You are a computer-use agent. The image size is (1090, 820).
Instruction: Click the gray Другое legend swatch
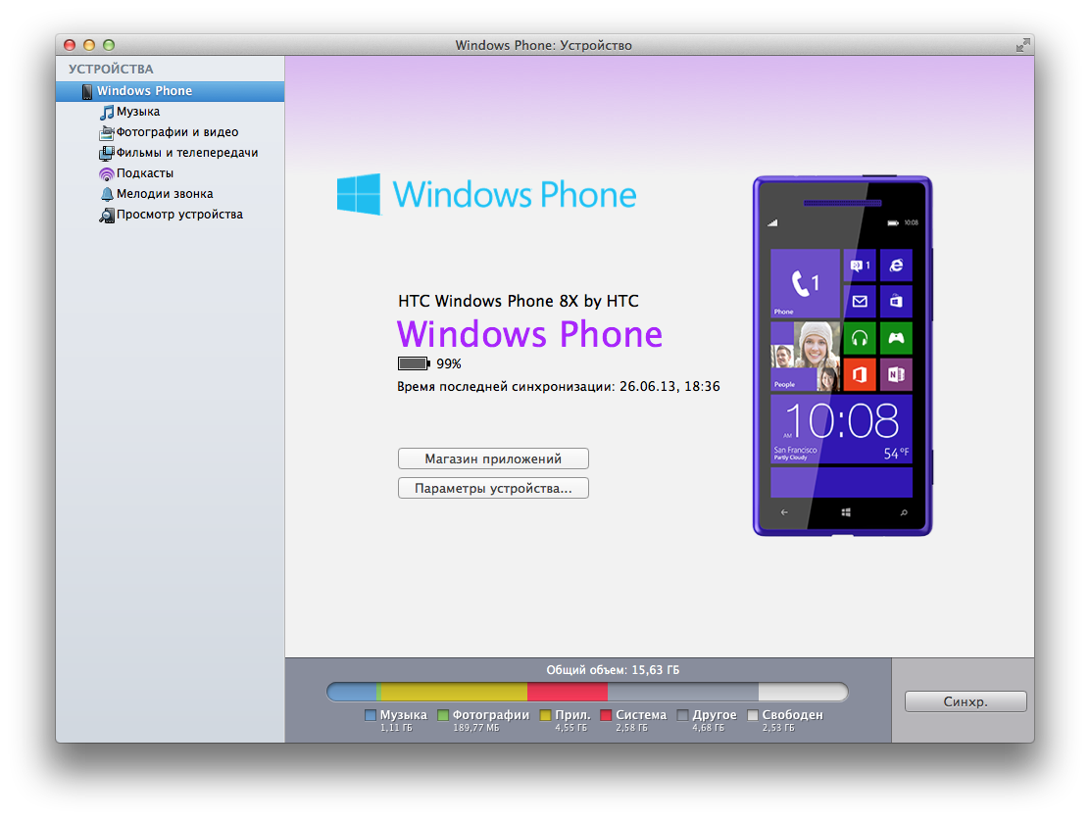click(682, 715)
